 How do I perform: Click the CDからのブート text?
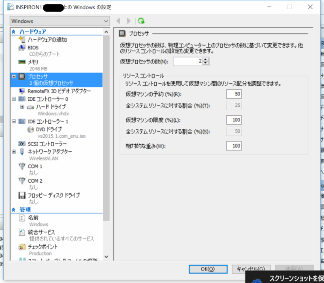(x=45, y=54)
